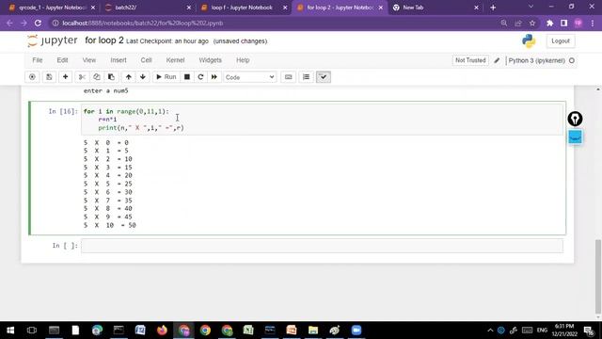Open the browser zoom magnifier icon
This screenshot has width=602, height=339.
504,23
